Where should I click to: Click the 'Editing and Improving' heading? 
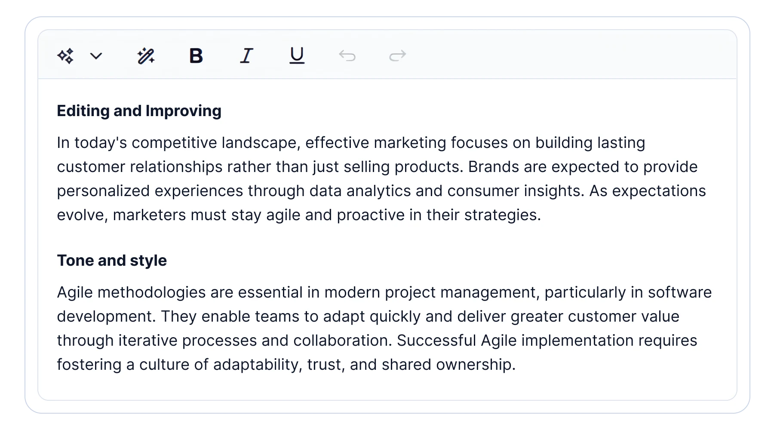pos(138,111)
